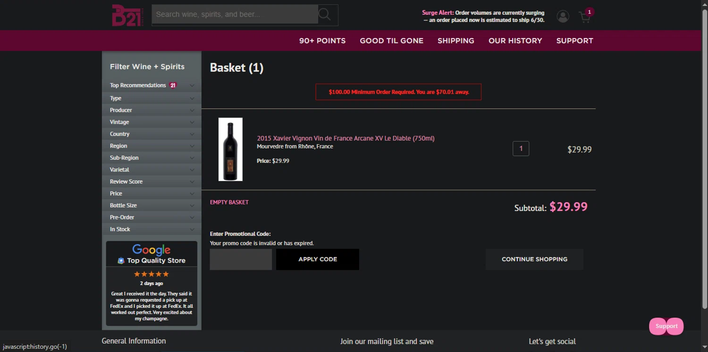Expand the Top Recommendations filter
Viewport: 708px width, 352px height.
pyautogui.click(x=152, y=85)
